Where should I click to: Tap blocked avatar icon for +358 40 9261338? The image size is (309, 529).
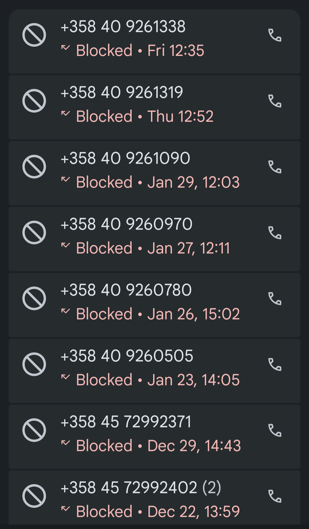[34, 35]
